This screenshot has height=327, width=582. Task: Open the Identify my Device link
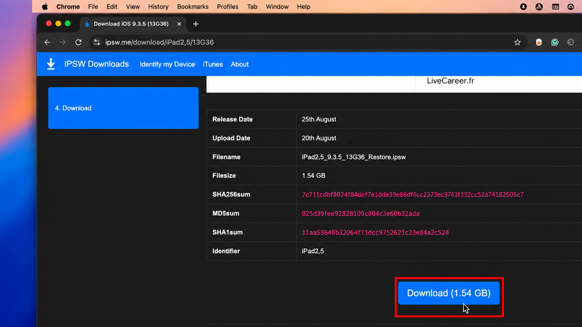pos(167,64)
